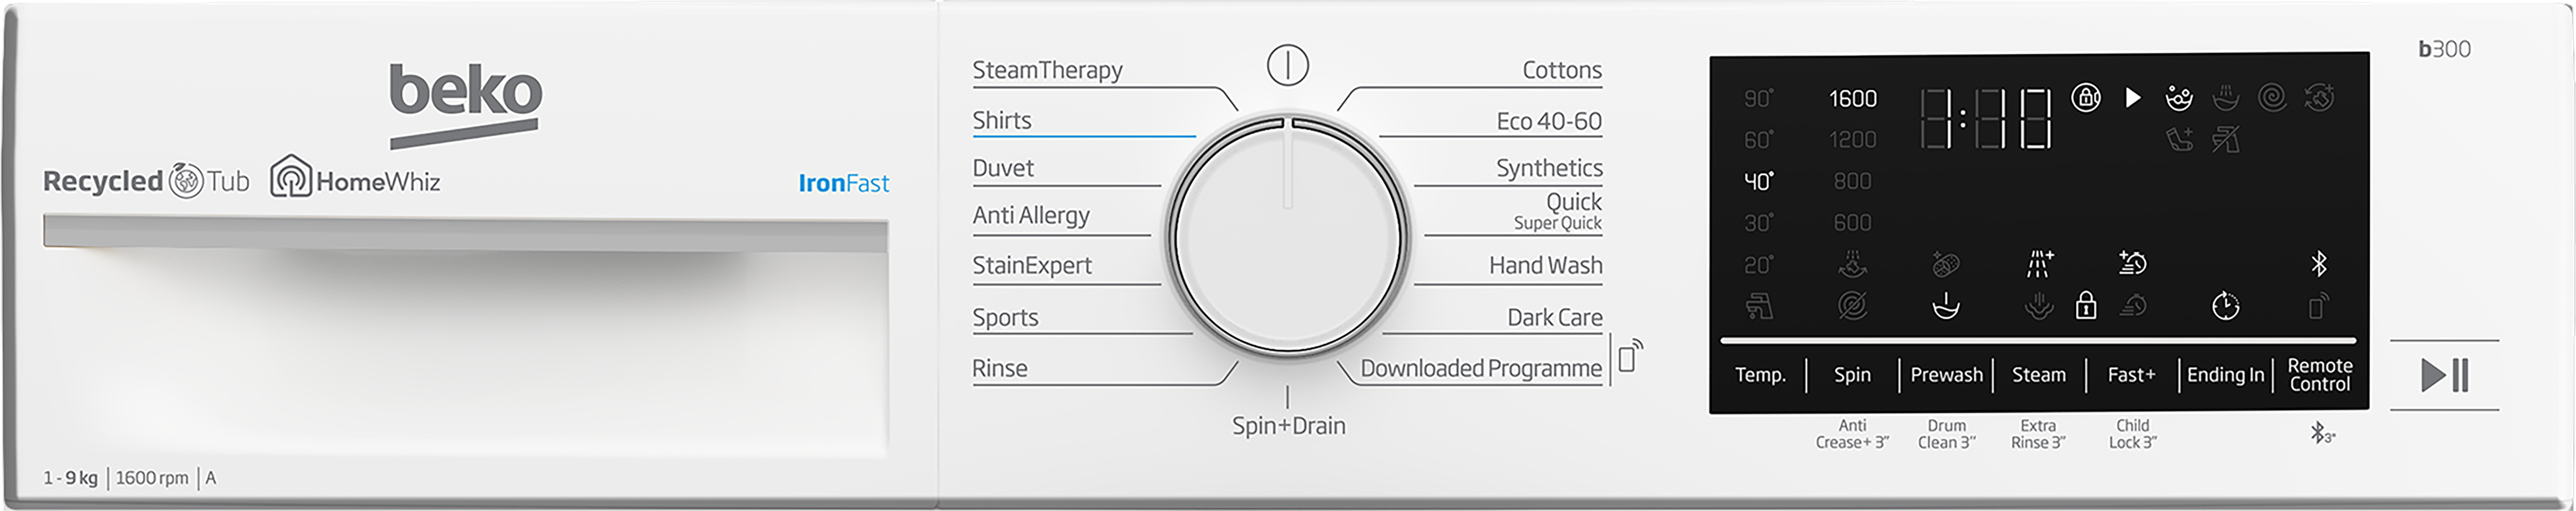The image size is (2576, 511).
Task: Toggle the Steam function
Action: pyautogui.click(x=2038, y=375)
